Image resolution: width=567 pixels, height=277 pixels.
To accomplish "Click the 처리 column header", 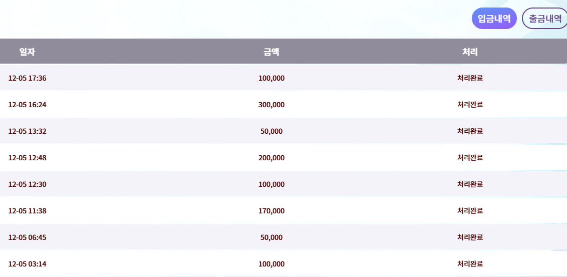I will 470,52.
